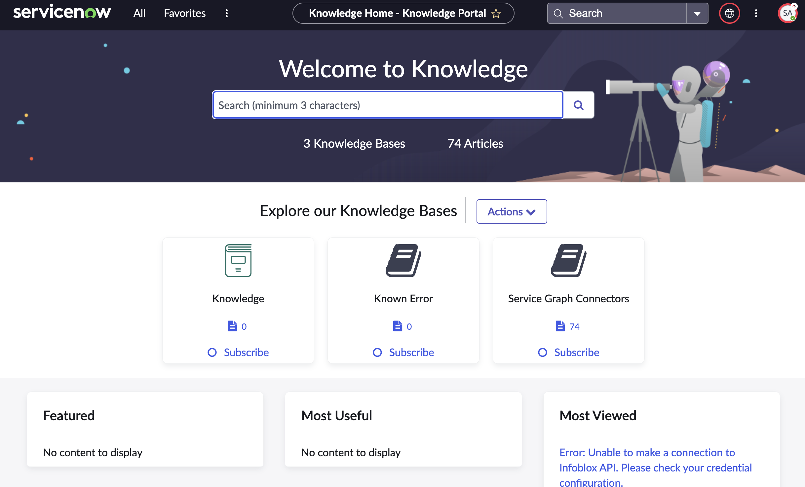Click the Most Viewed section heading

pos(598,416)
